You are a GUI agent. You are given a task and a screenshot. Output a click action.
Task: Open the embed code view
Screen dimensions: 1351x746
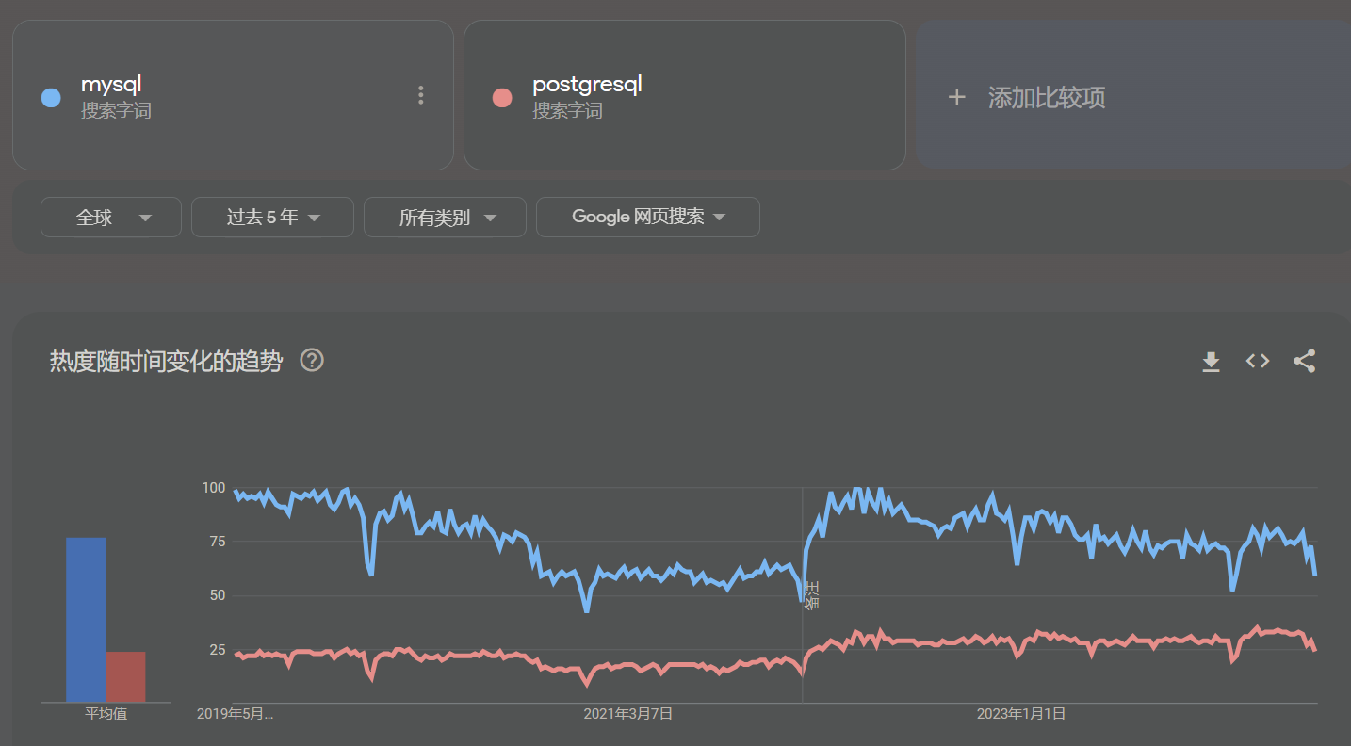click(1257, 361)
